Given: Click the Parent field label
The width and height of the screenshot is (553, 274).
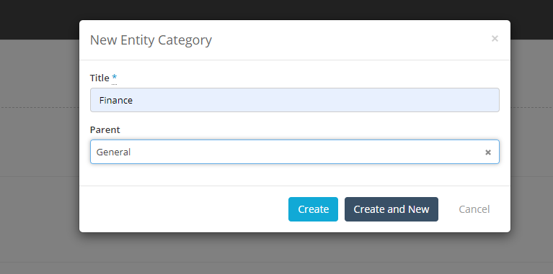Looking at the screenshot, I should (x=105, y=129).
